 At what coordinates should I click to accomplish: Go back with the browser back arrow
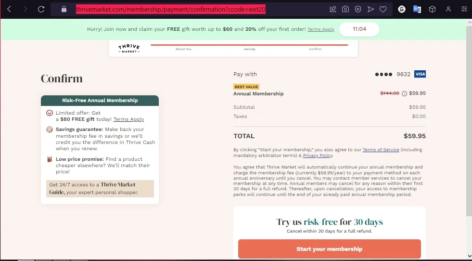(9, 9)
